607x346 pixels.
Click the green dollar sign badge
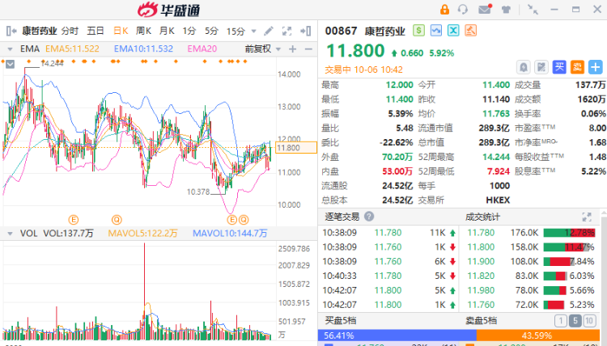(x=419, y=31)
